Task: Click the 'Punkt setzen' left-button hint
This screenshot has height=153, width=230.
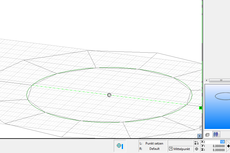Action: pos(154,143)
